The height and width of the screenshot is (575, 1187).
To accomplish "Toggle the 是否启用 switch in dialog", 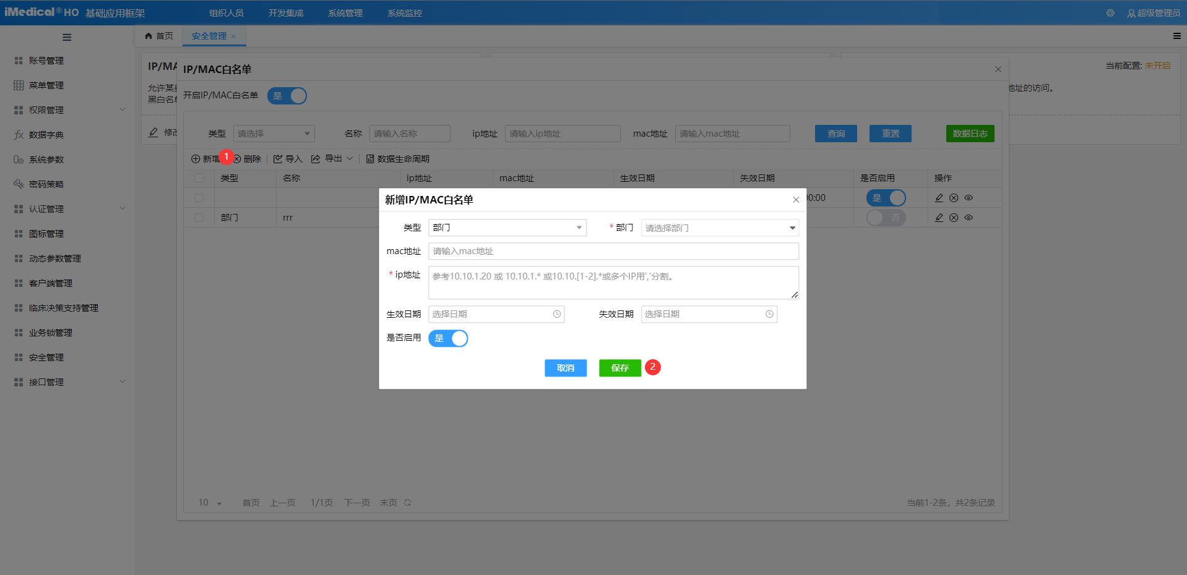I will pyautogui.click(x=448, y=338).
